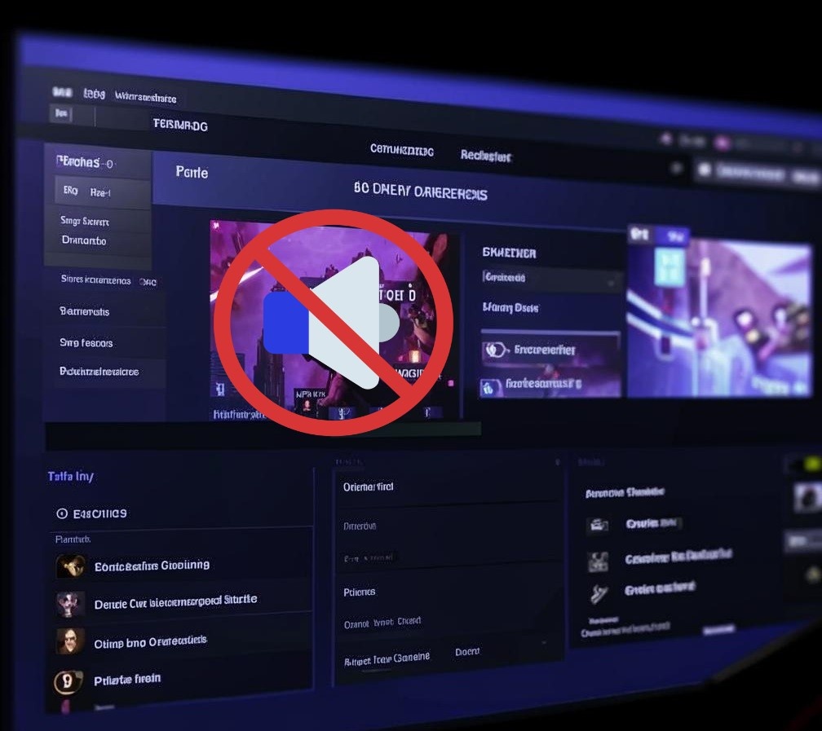The image size is (822, 731).
Task: Click the small purple icon at top-right header
Action: [x=665, y=139]
